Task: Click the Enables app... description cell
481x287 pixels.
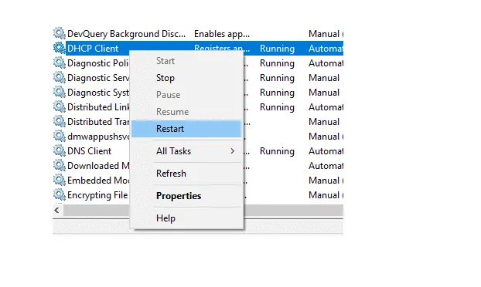Action: 222,34
